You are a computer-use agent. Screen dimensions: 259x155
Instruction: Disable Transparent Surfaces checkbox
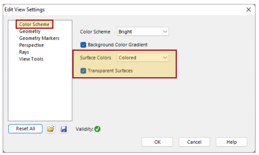[83, 71]
